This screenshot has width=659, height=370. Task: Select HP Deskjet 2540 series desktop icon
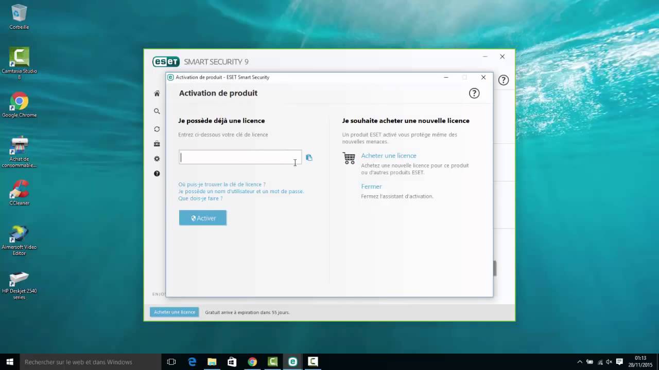[19, 285]
